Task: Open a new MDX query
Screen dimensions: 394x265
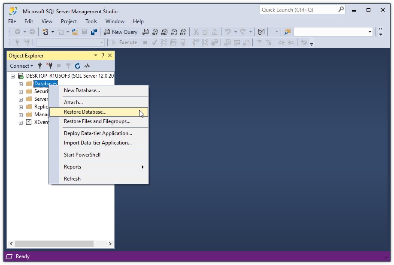Action: tap(155, 32)
